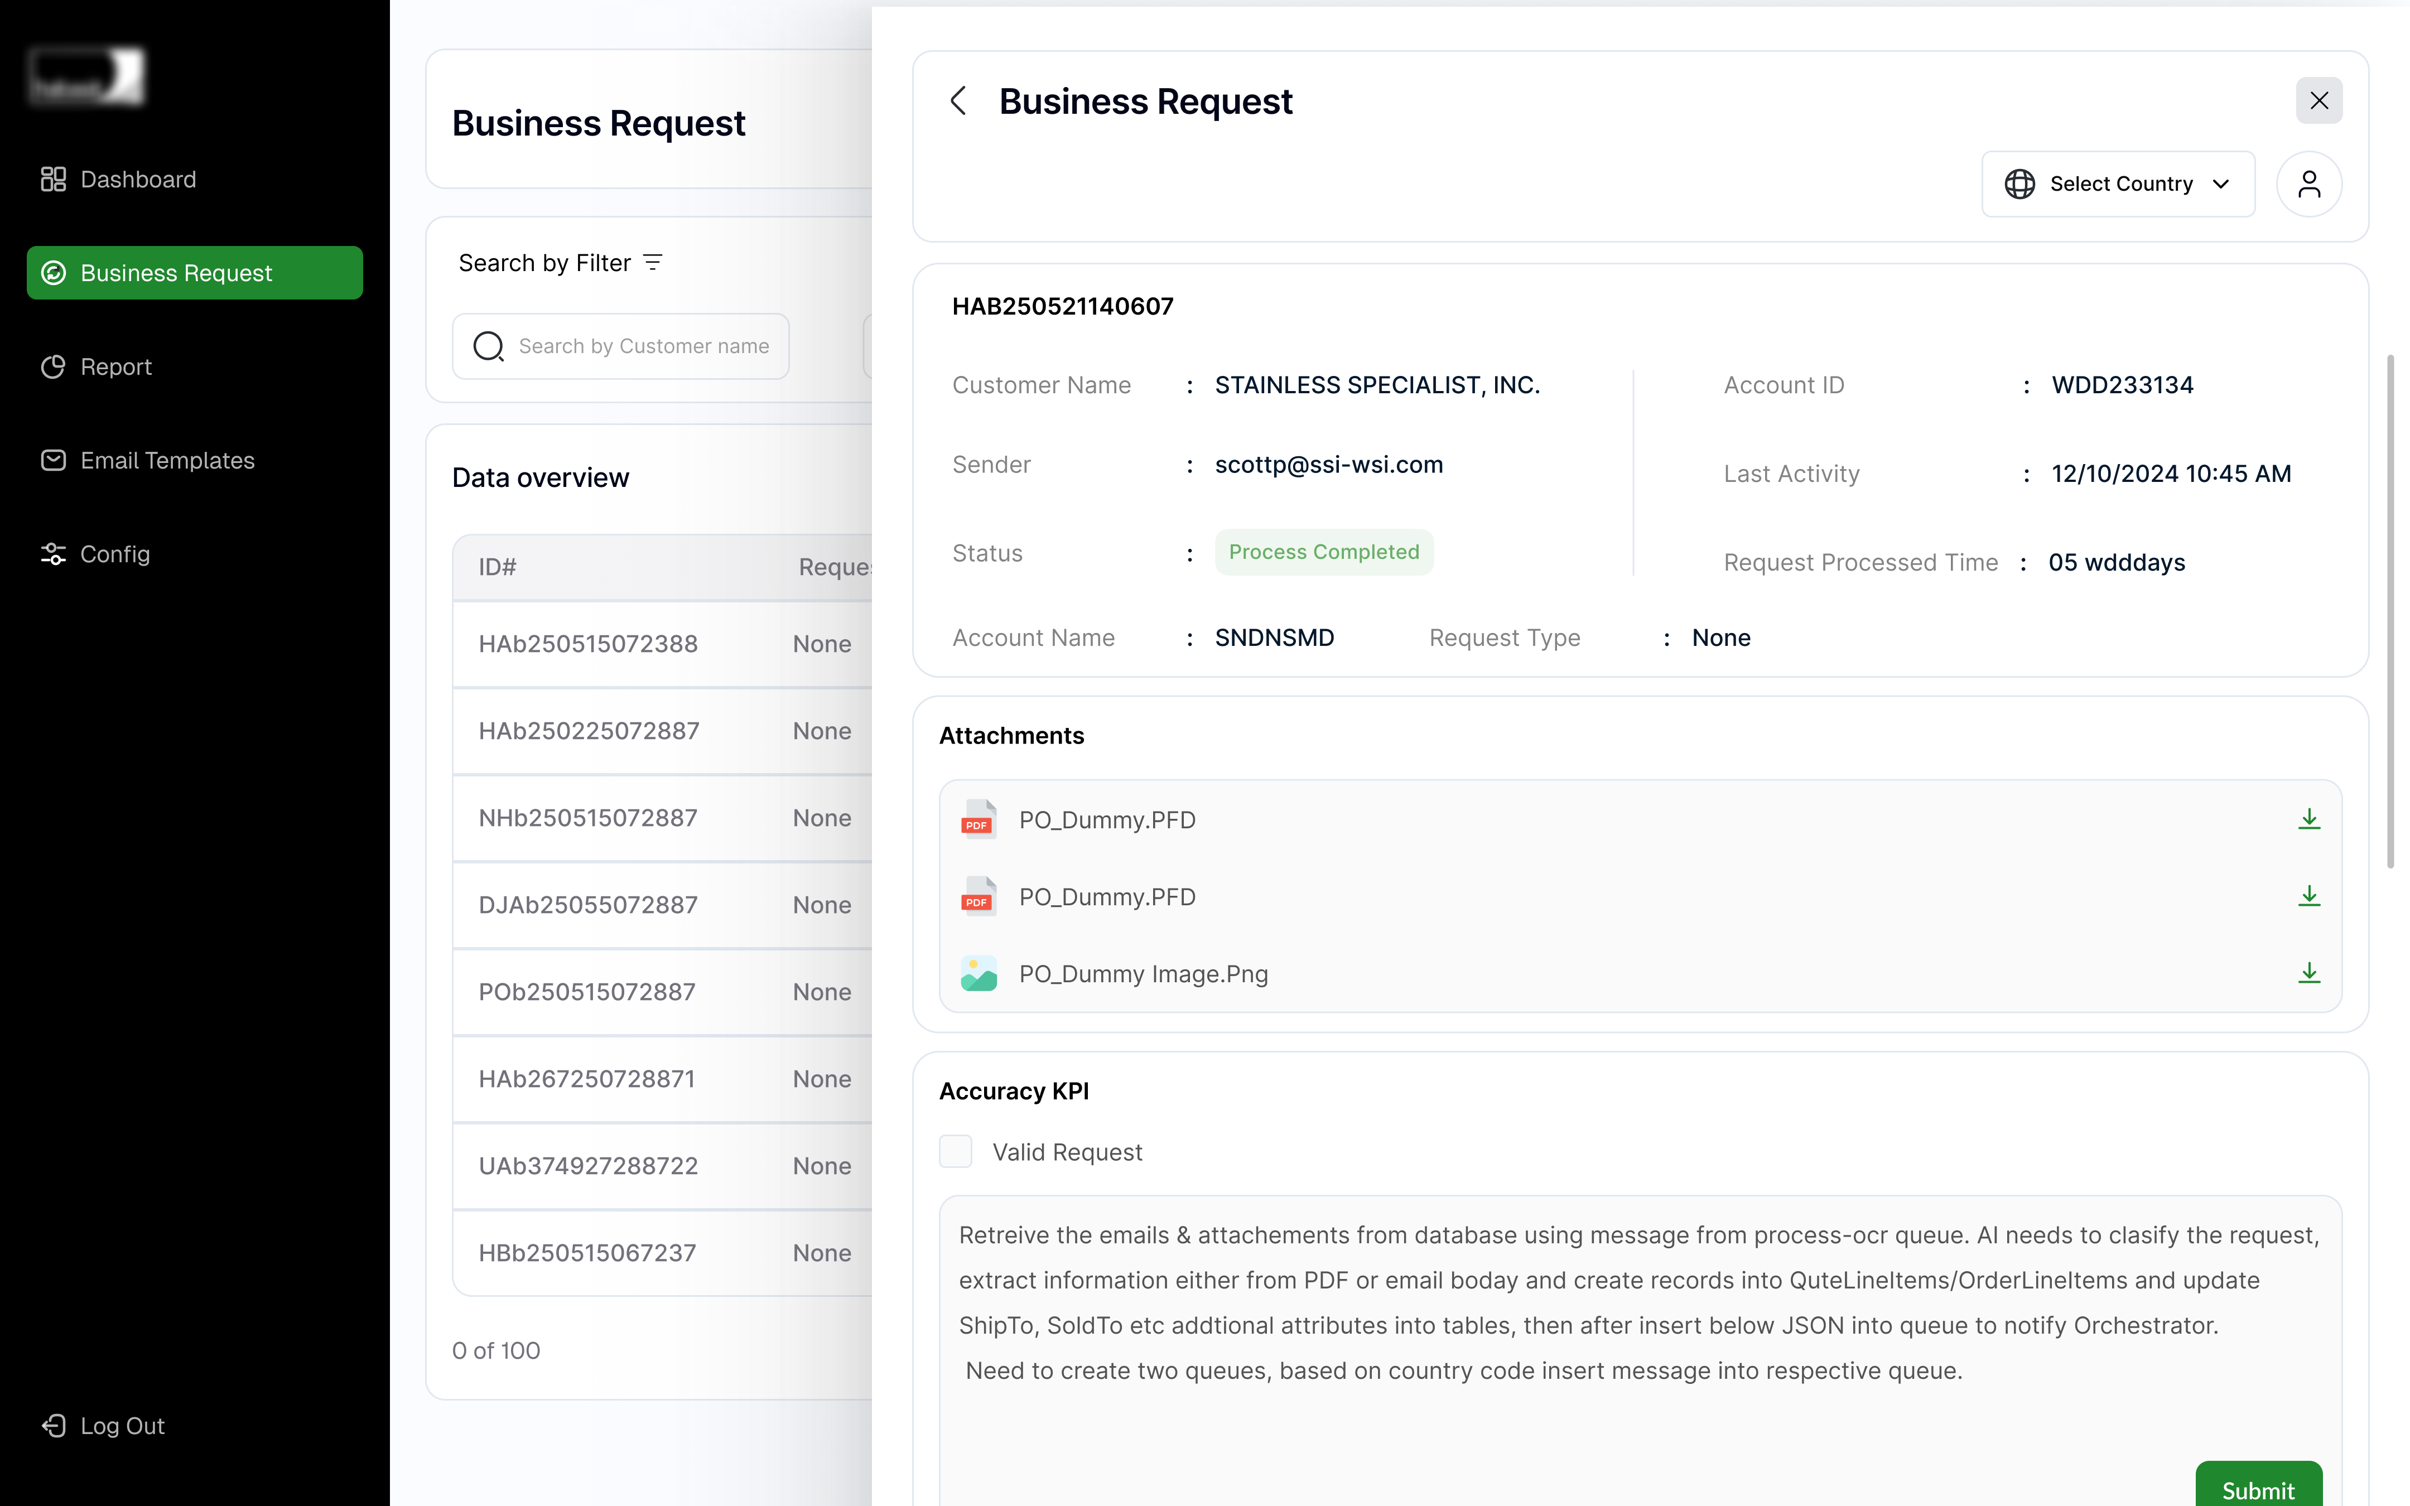Click Log Out at sidebar bottom
Screen dimensions: 2410x1506
(x=122, y=1425)
